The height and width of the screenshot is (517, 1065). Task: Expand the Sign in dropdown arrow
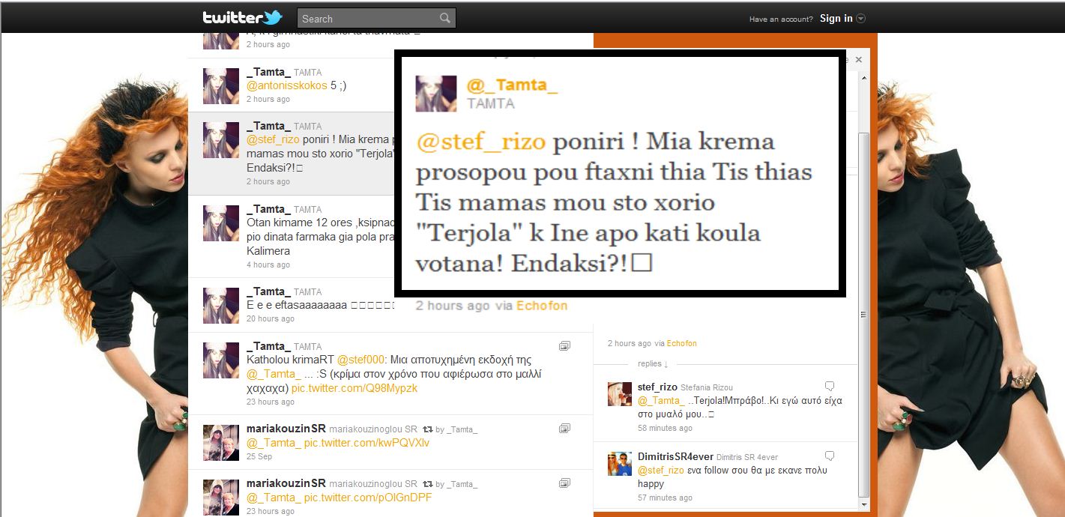coord(860,19)
